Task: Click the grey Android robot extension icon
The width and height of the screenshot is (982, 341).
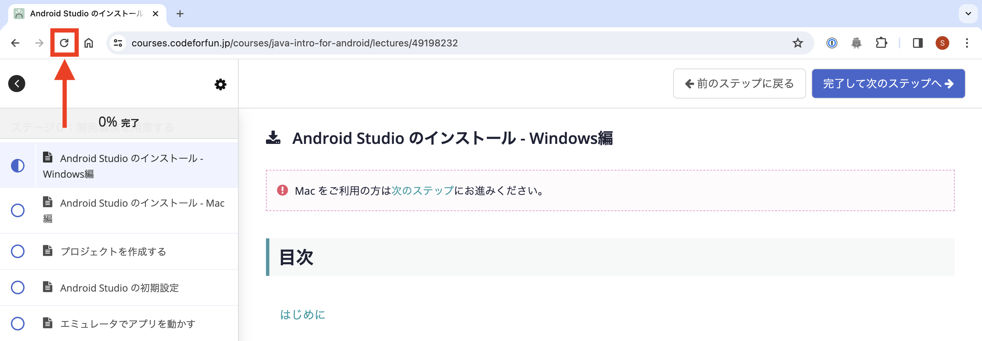Action: coord(856,43)
